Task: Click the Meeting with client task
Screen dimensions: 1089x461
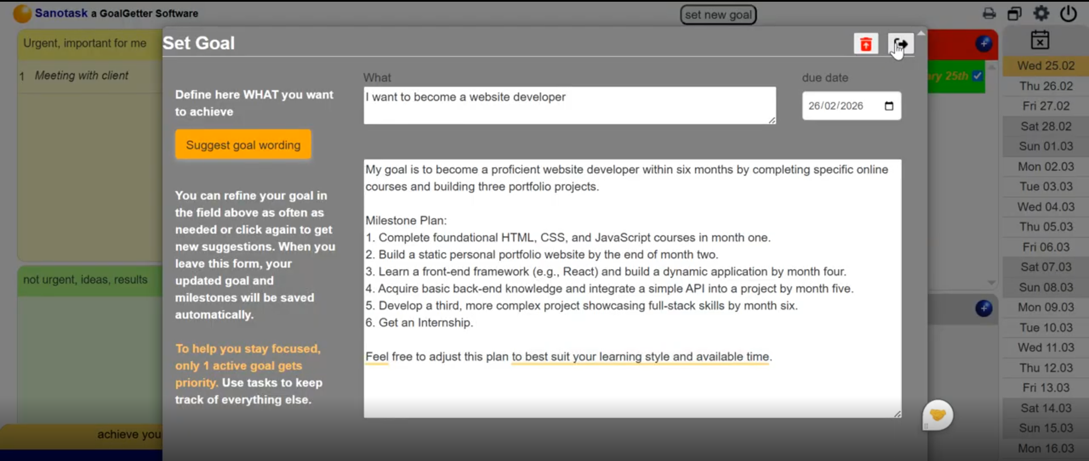Action: point(82,75)
